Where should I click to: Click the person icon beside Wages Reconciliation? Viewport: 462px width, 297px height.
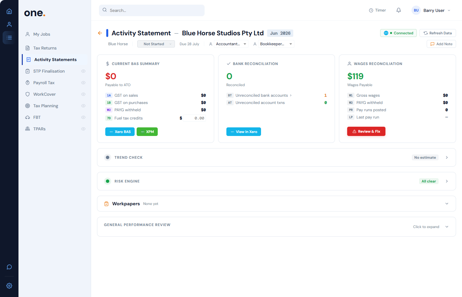(349, 64)
